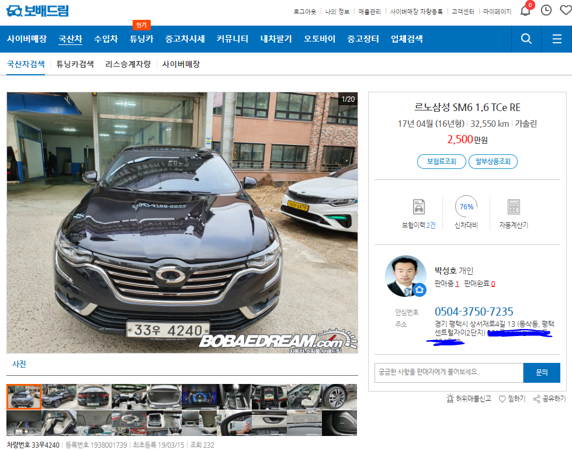Click 판매완료 0 count

point(479,283)
